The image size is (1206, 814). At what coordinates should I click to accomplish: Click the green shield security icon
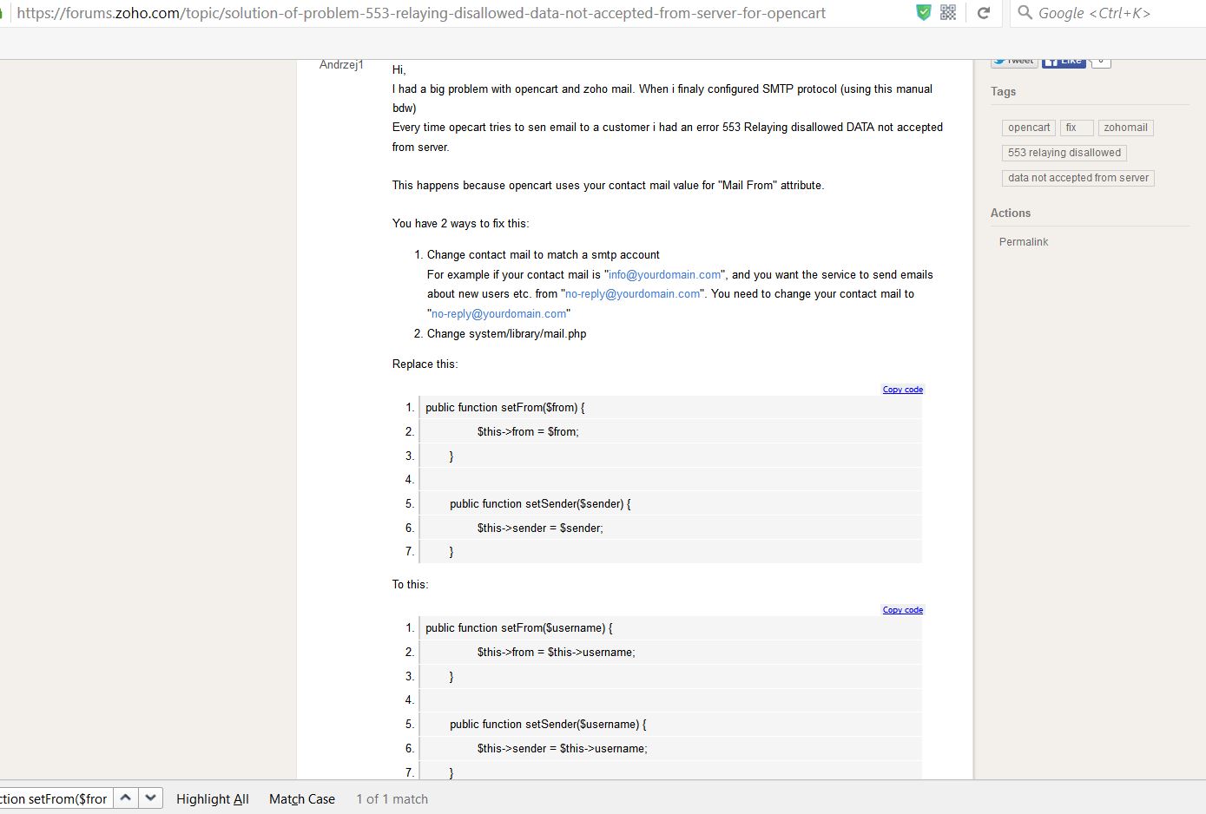(x=924, y=13)
